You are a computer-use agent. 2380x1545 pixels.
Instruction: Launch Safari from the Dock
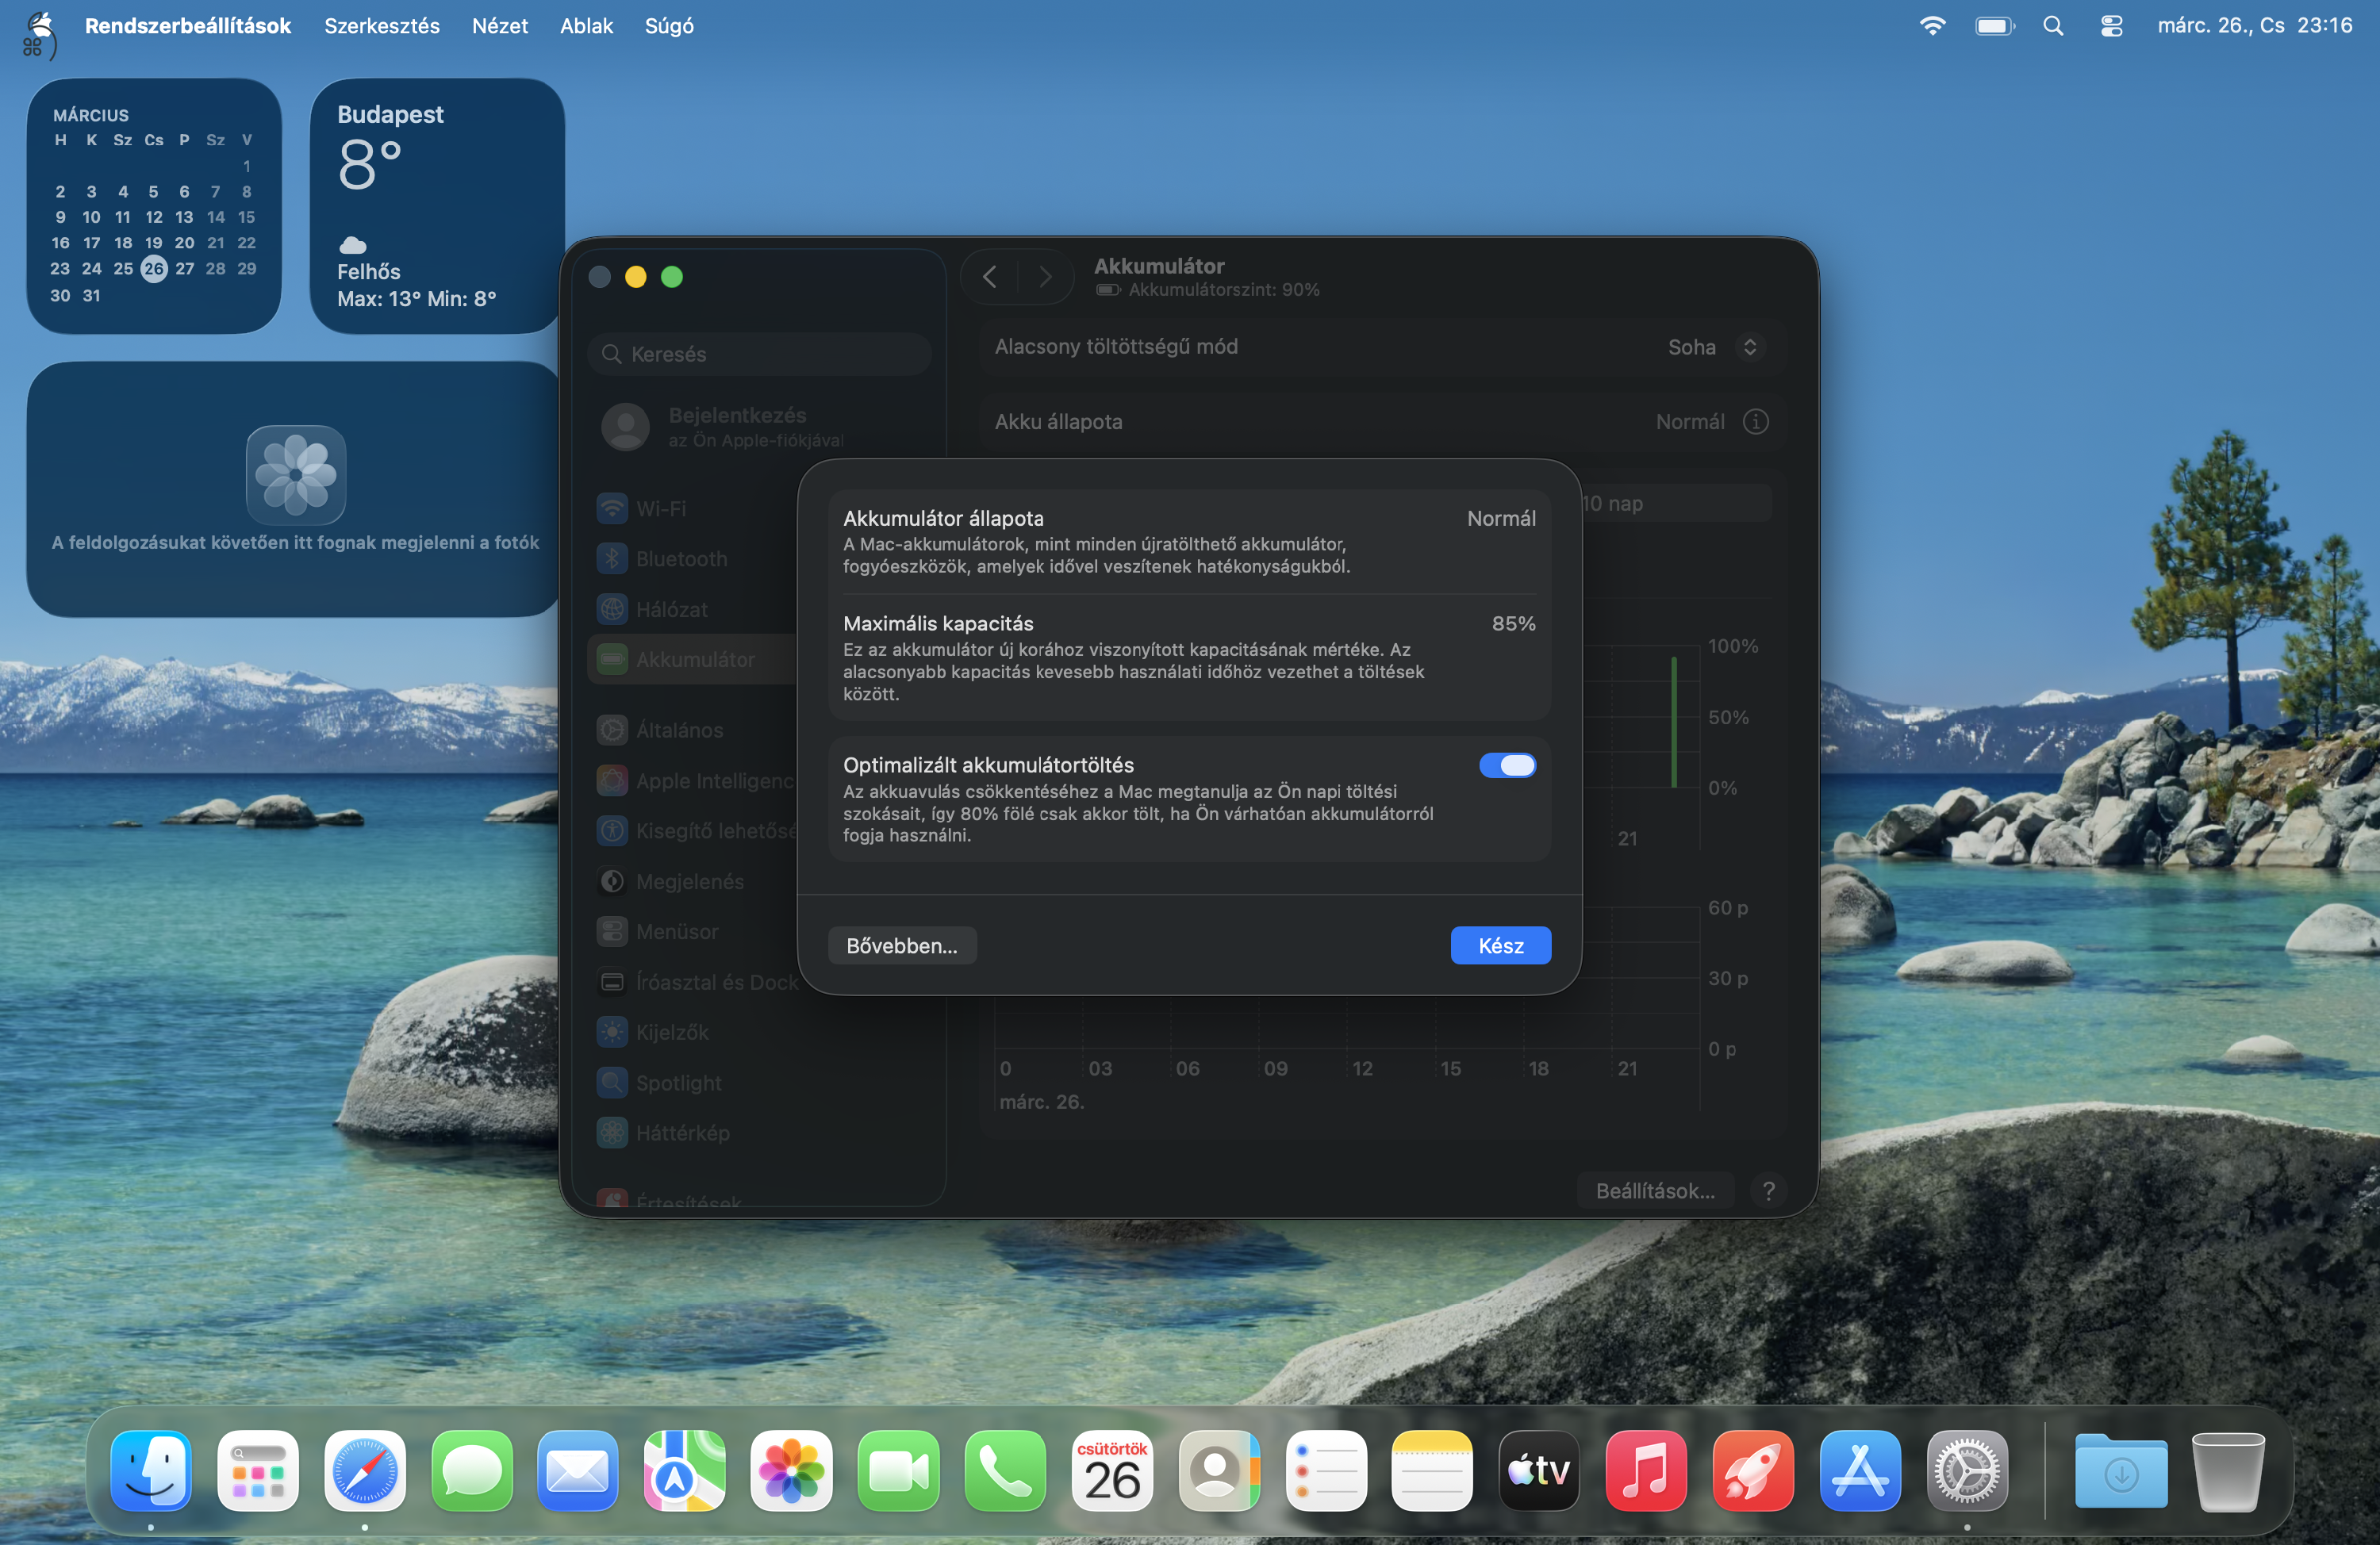[365, 1471]
